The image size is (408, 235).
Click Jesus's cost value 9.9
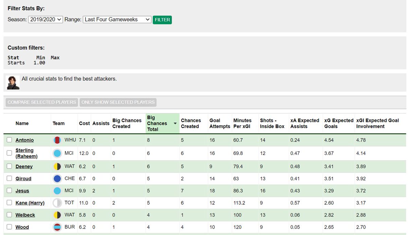coord(82,191)
